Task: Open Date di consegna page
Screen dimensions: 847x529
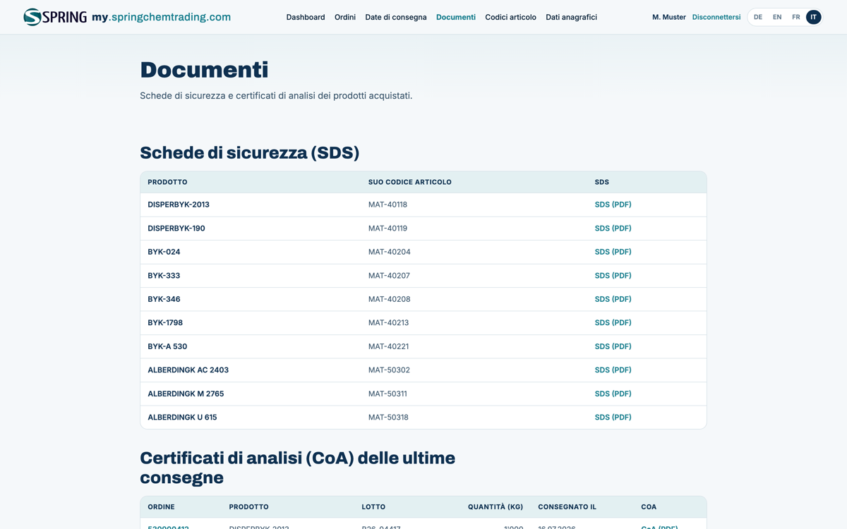Action: (396, 17)
